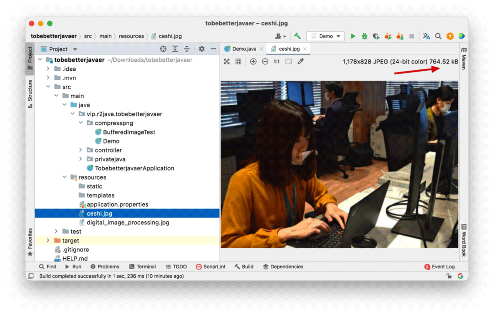
Task: Select the HELP.md file
Action: point(75,259)
